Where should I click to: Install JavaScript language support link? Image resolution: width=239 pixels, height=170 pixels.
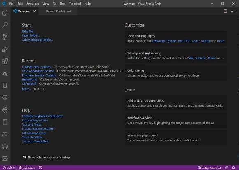pos(158,41)
